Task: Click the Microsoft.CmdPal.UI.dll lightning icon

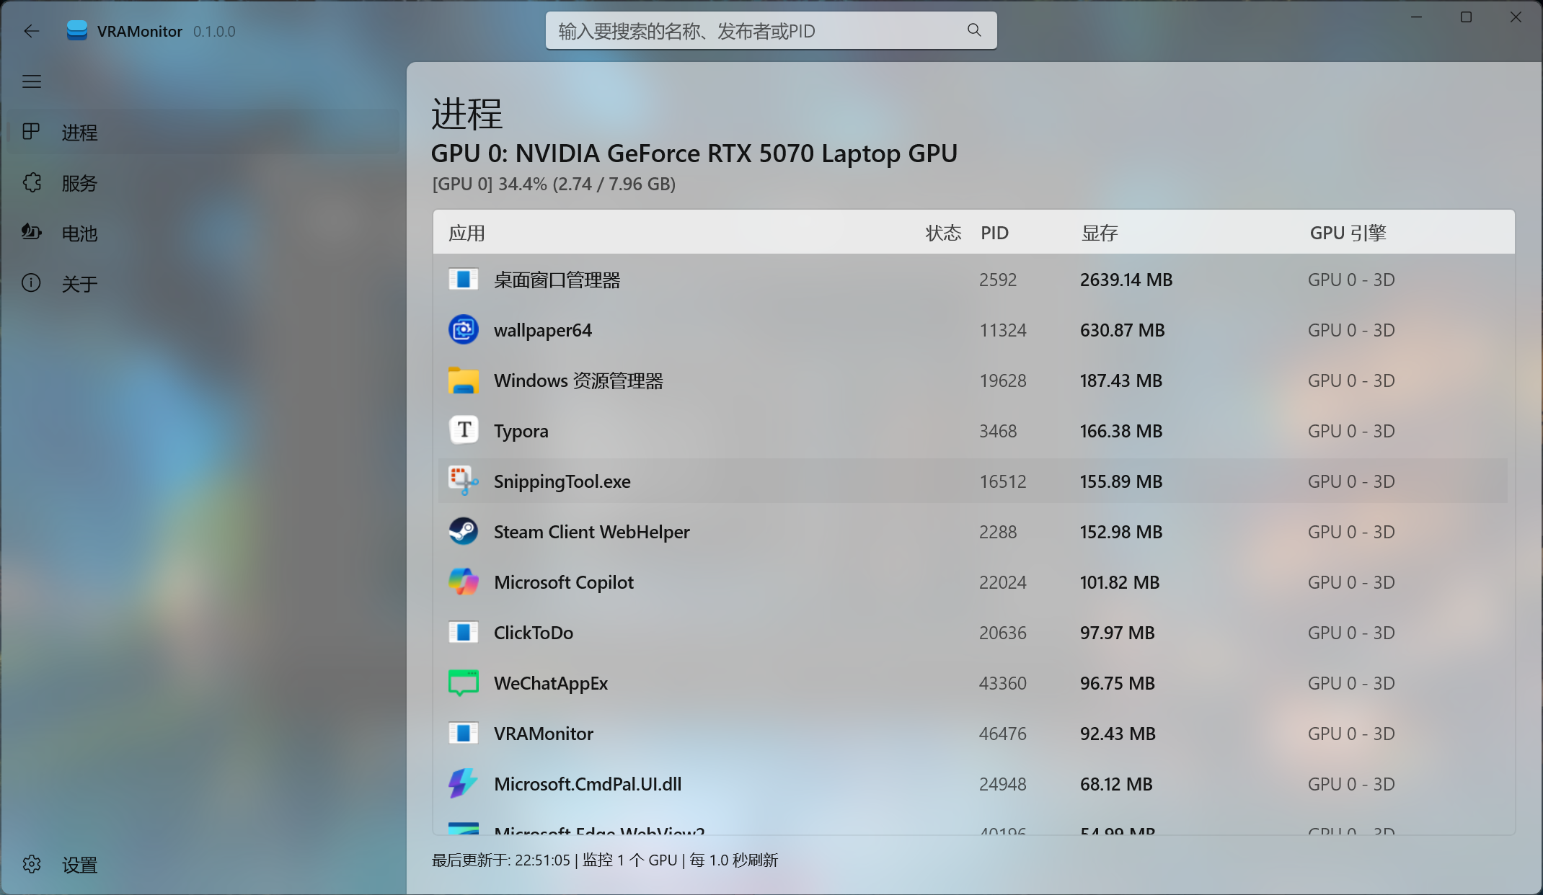Action: tap(463, 784)
